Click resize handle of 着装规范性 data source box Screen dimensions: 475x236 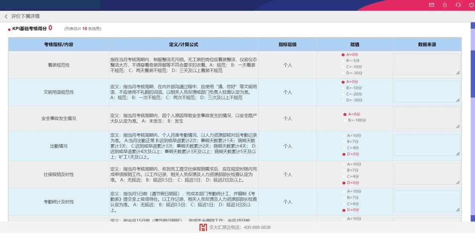(x=458, y=73)
